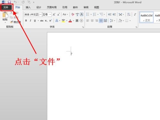Open the 邮件 ribbon tab
The height and width of the screenshot is (120, 160).
pyautogui.click(x=75, y=7)
